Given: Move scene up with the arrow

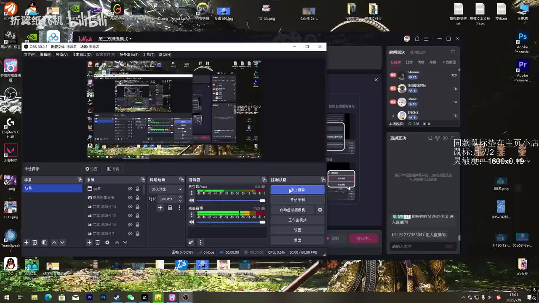Looking at the screenshot, I should [x=54, y=242].
